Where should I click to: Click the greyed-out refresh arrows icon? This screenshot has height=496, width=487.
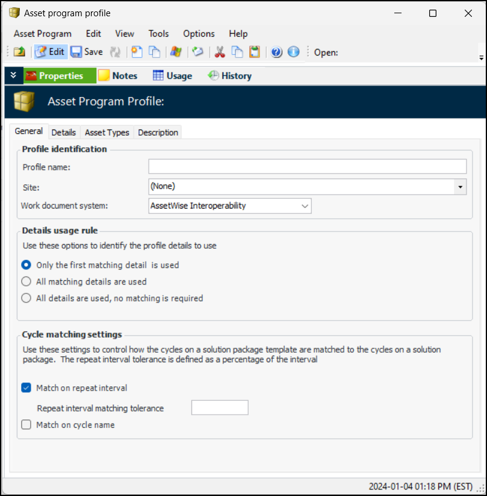pyautogui.click(x=115, y=52)
